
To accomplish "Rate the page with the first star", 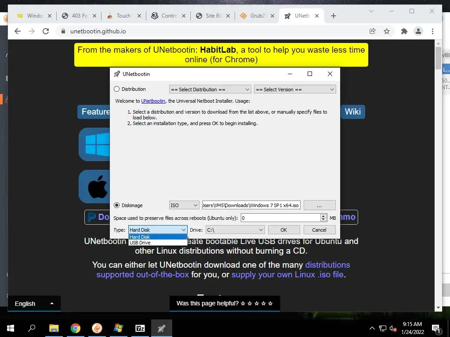I will [243, 303].
